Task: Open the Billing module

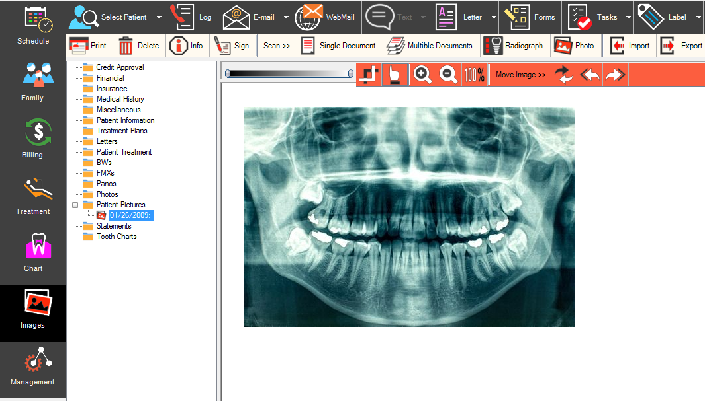Action: tap(32, 139)
